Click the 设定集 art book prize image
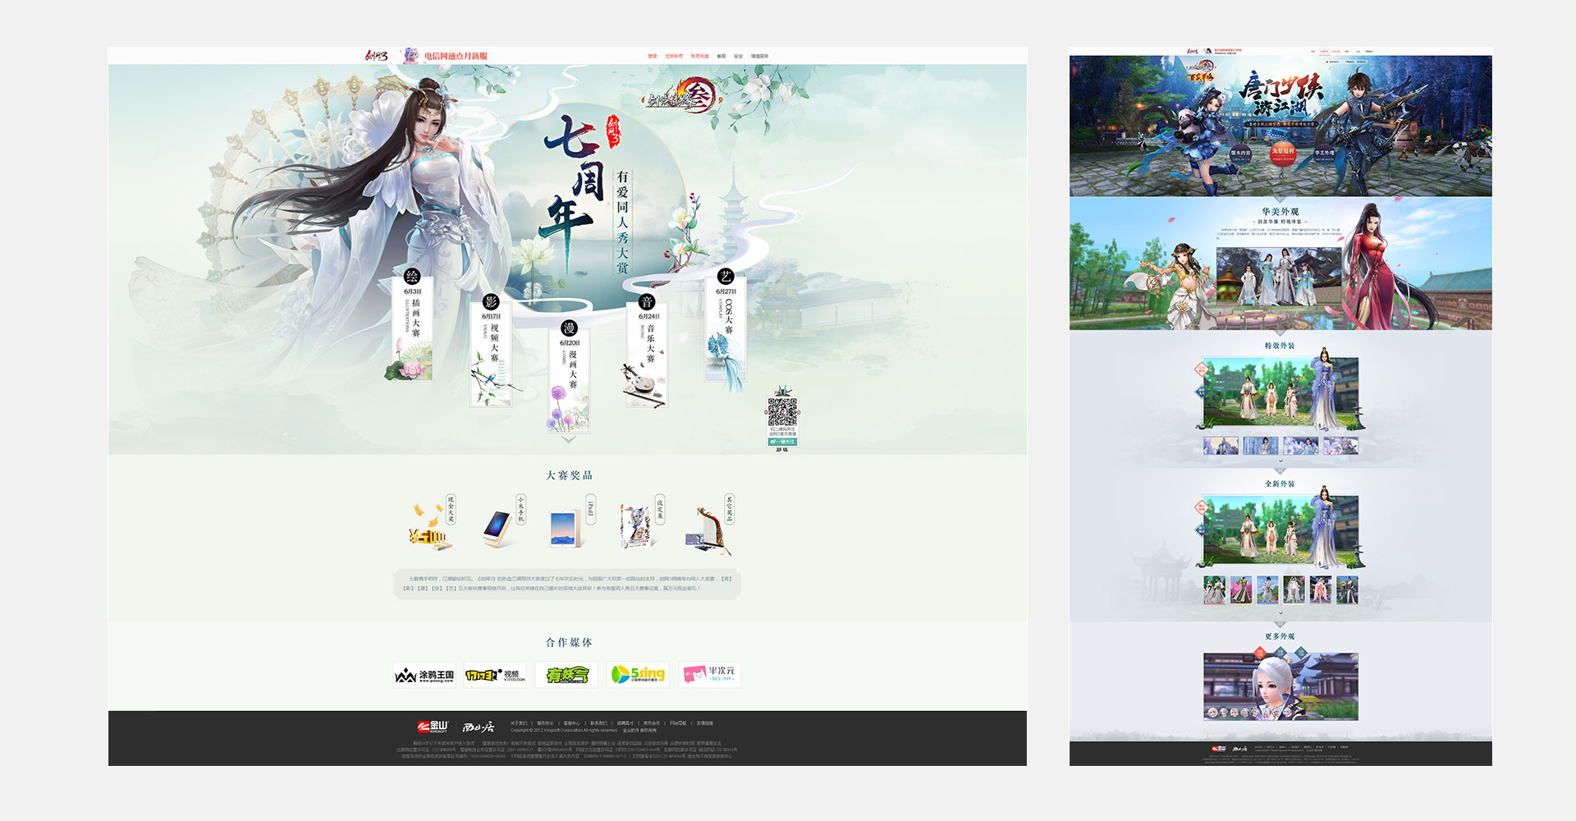Screen dimensions: 1576x821 click(x=636, y=527)
